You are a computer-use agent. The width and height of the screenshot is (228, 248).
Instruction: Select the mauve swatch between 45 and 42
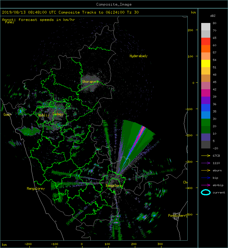(x=206, y=86)
